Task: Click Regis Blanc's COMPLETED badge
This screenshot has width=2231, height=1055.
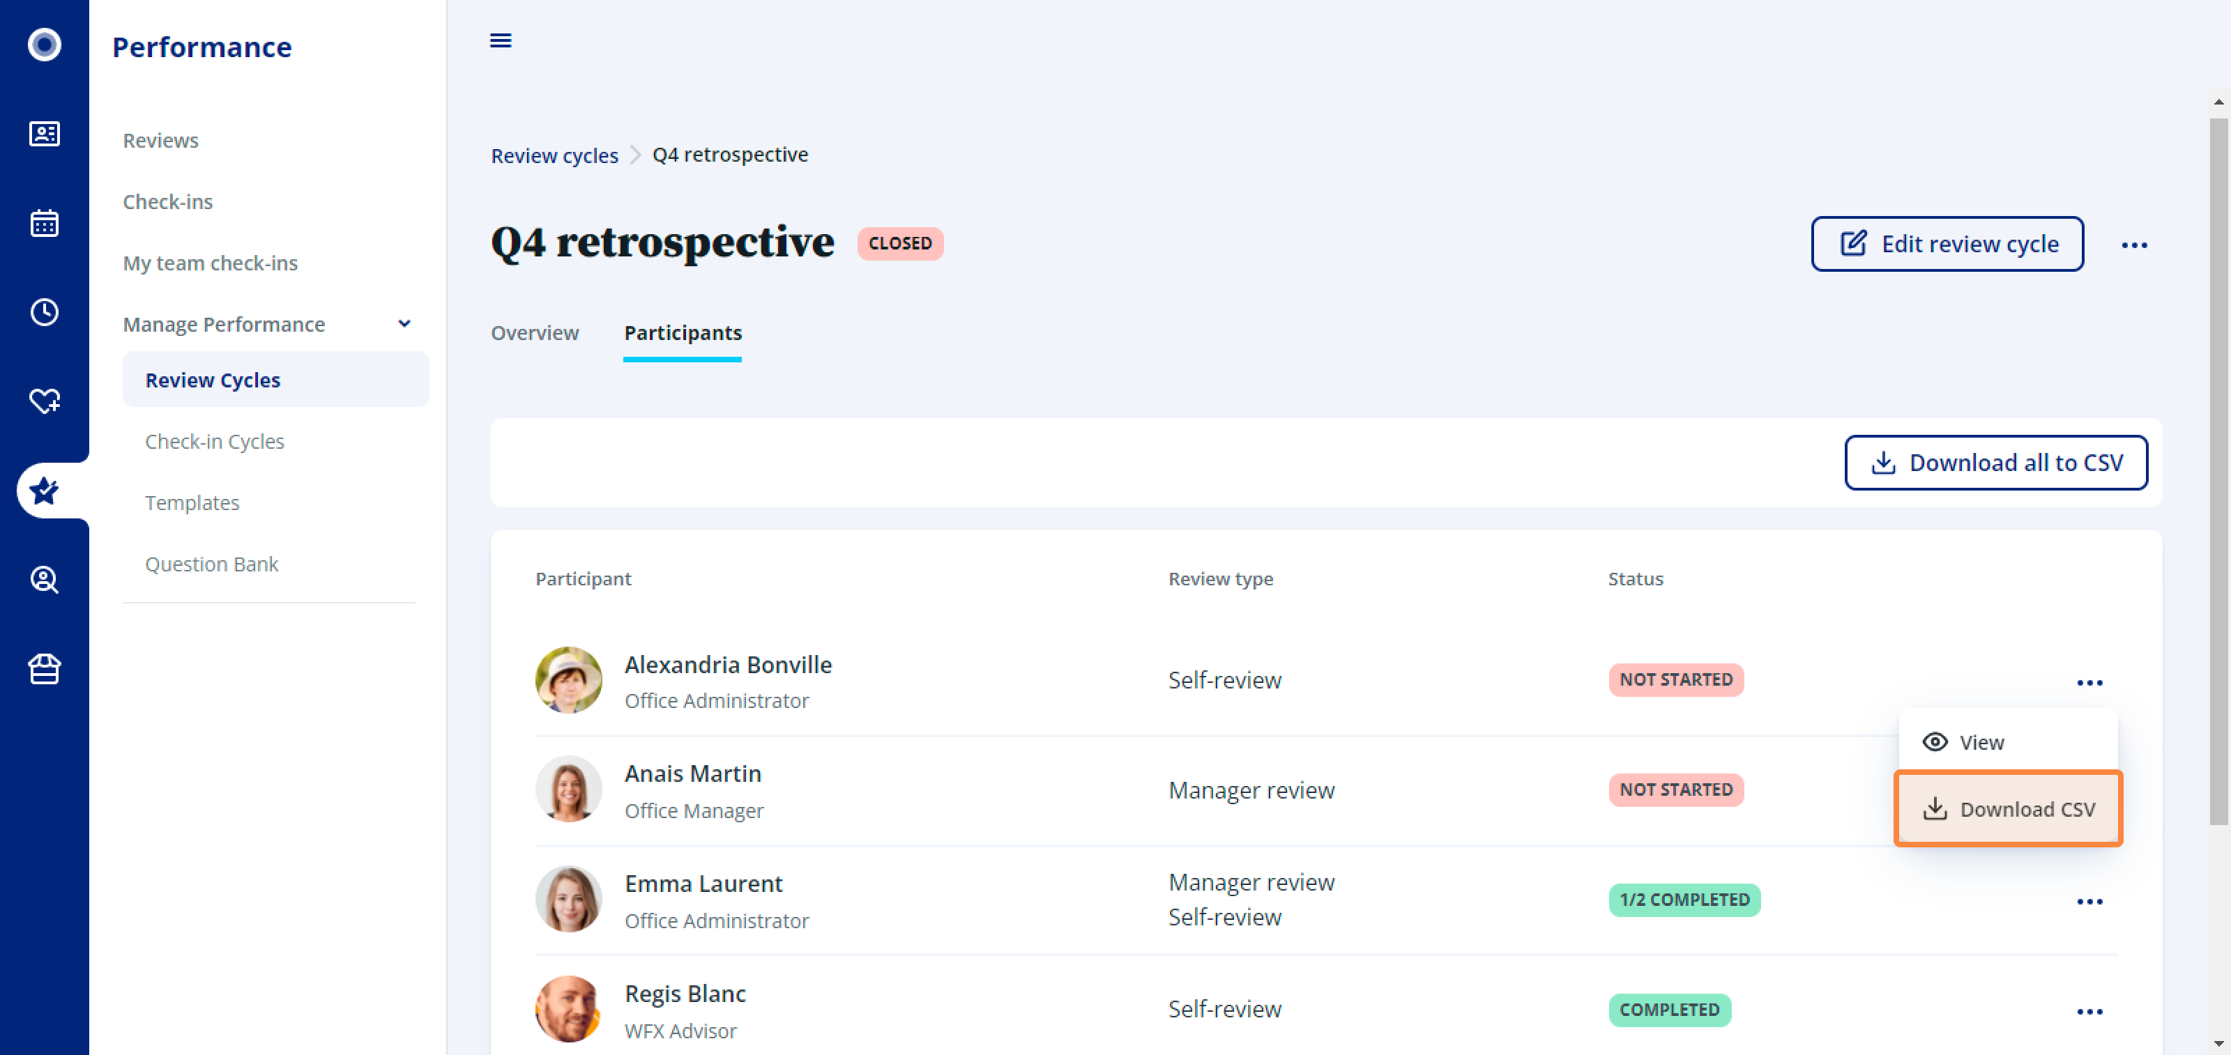Action: 1669,1010
